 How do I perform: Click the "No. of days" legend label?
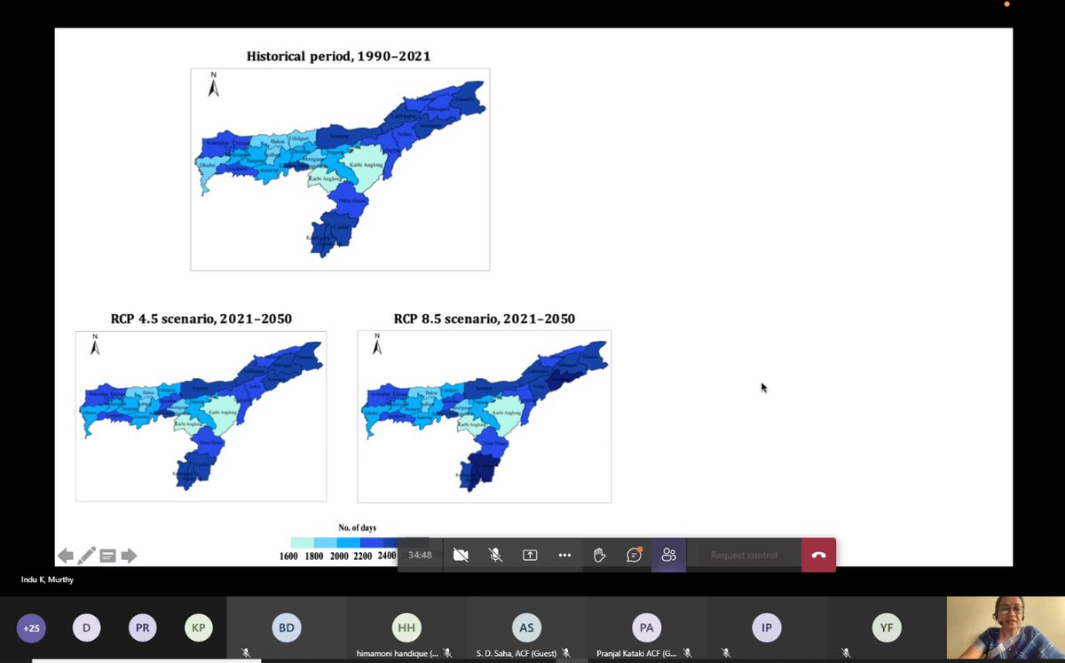click(357, 528)
